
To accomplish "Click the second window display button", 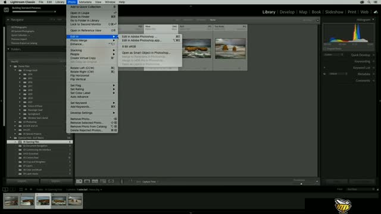I will (13, 189).
